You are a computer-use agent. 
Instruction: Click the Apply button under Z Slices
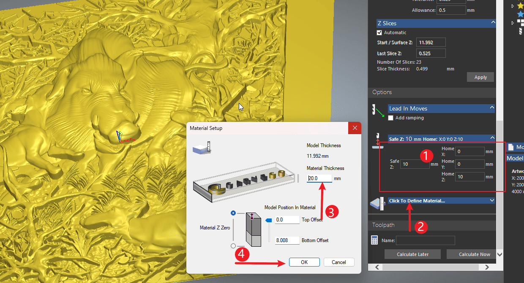coord(480,77)
